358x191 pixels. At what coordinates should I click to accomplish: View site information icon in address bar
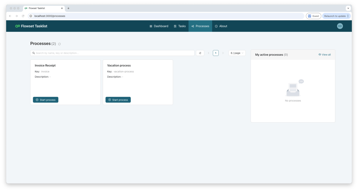pyautogui.click(x=31, y=16)
